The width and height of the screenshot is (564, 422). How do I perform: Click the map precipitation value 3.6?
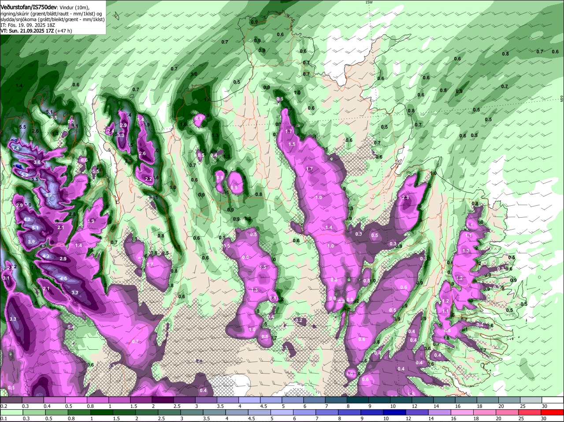point(37,163)
